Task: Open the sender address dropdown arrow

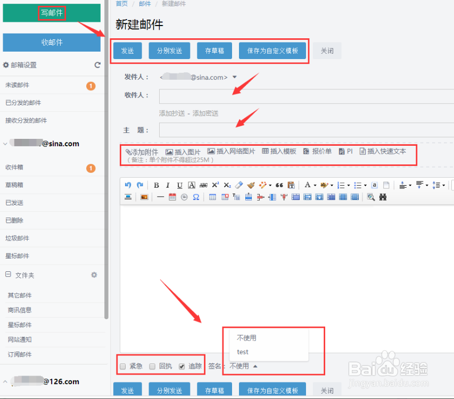Action: pos(235,77)
